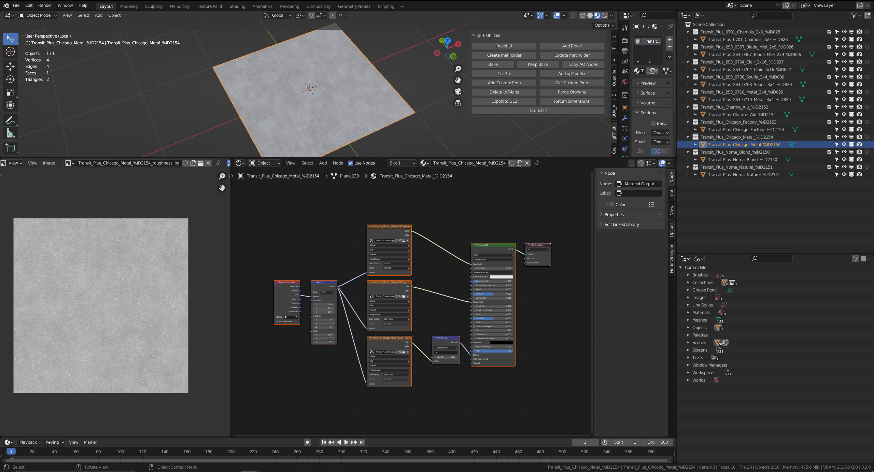Activate the Annotate tool
874x472 pixels.
click(x=11, y=120)
